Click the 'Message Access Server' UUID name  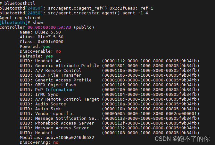tap(62, 128)
